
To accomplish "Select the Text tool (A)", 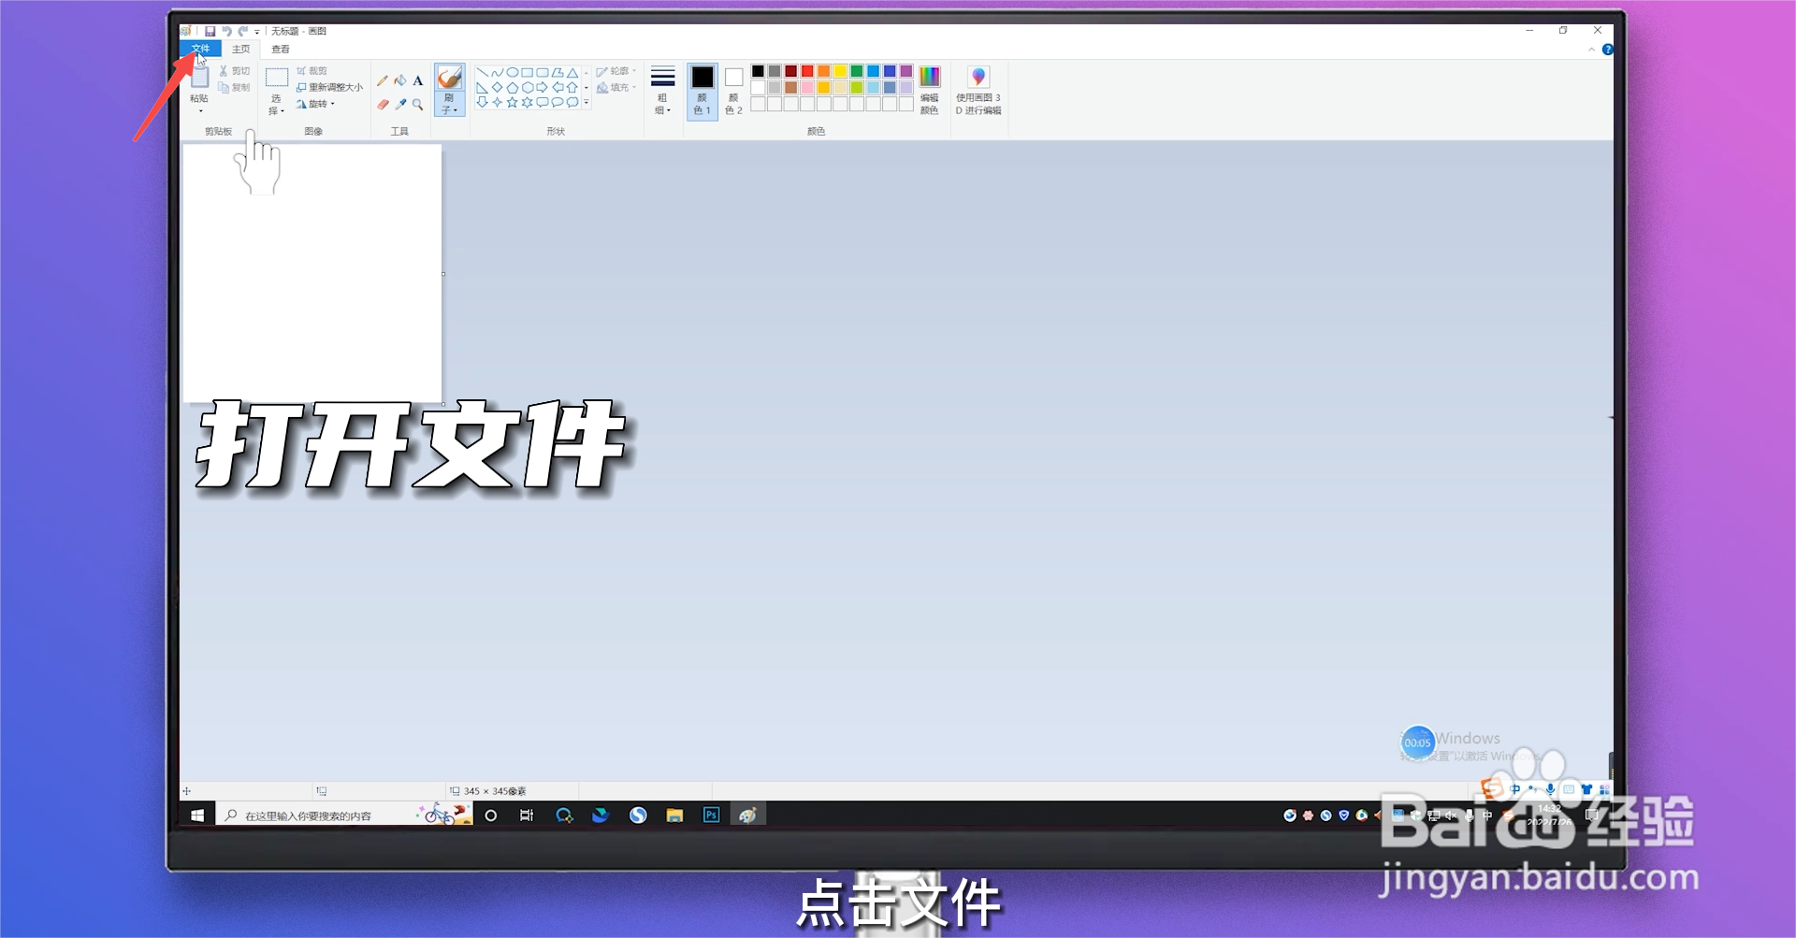I will pyautogui.click(x=418, y=80).
